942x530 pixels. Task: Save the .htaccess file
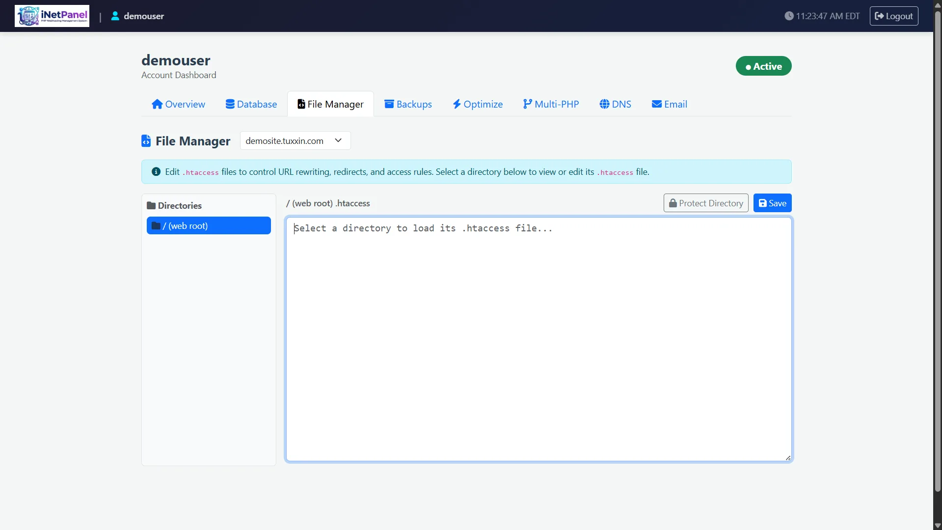772,203
